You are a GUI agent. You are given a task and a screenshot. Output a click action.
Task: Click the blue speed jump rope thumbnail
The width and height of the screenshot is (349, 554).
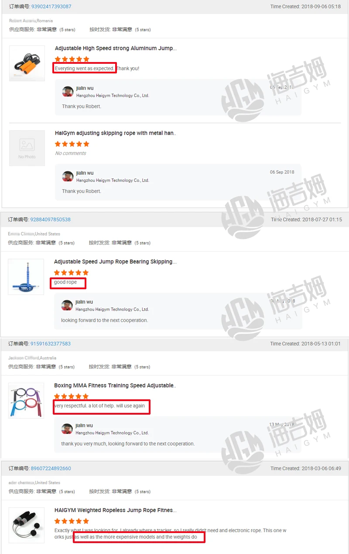[26, 277]
